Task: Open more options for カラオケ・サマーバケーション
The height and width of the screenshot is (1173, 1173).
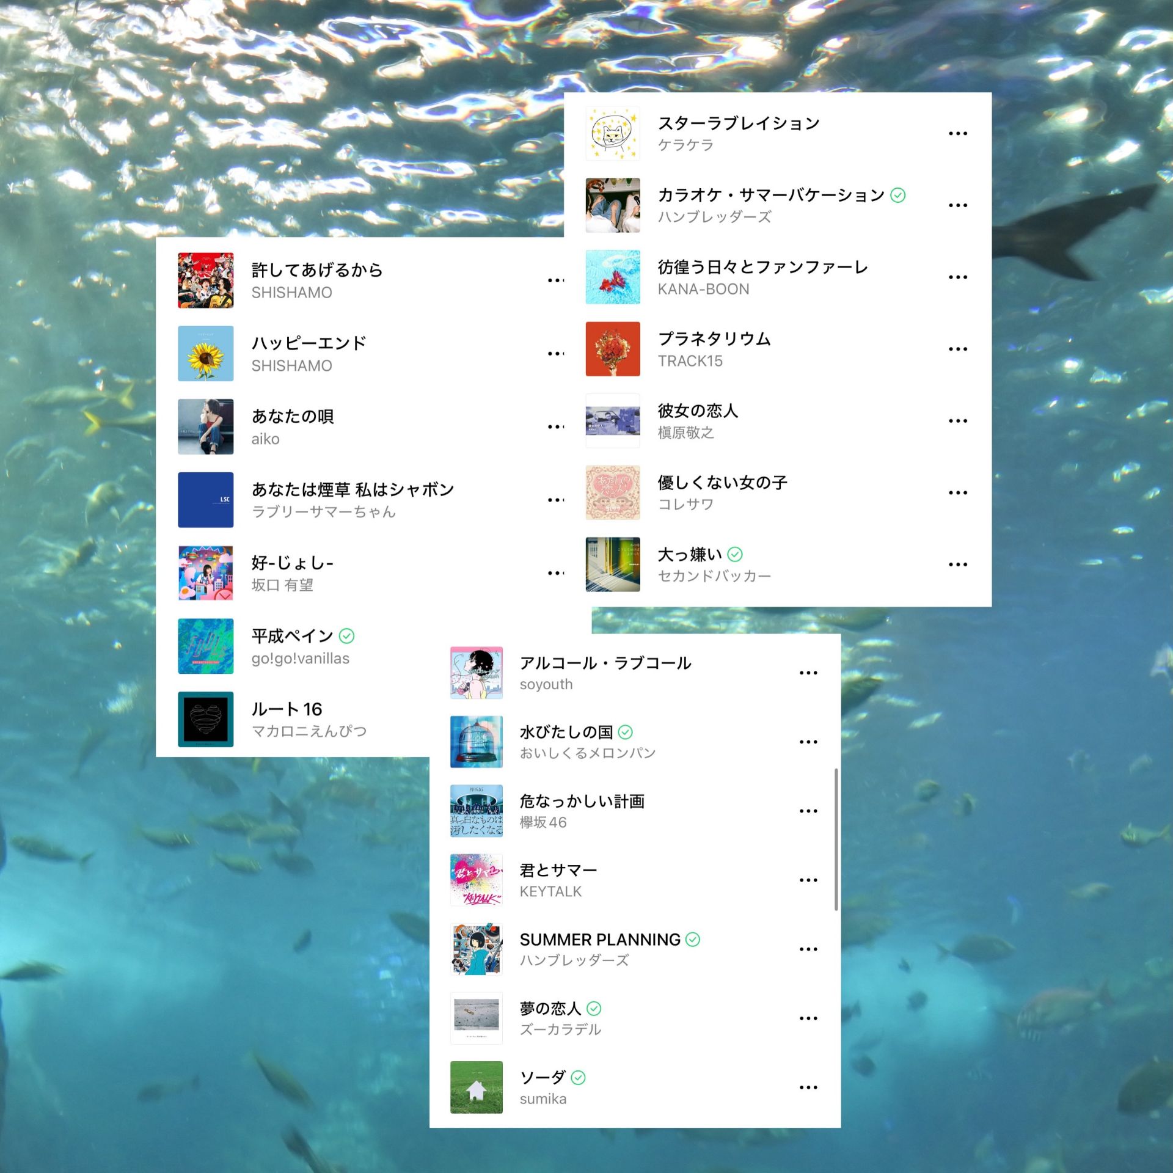Action: click(x=957, y=205)
